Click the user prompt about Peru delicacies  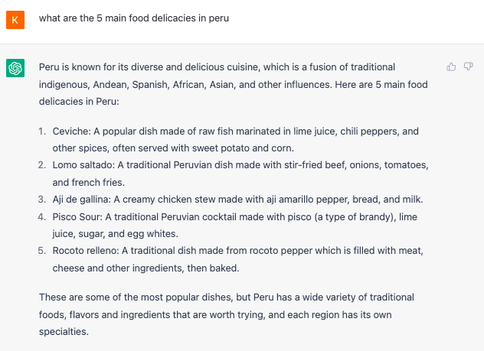pos(134,18)
